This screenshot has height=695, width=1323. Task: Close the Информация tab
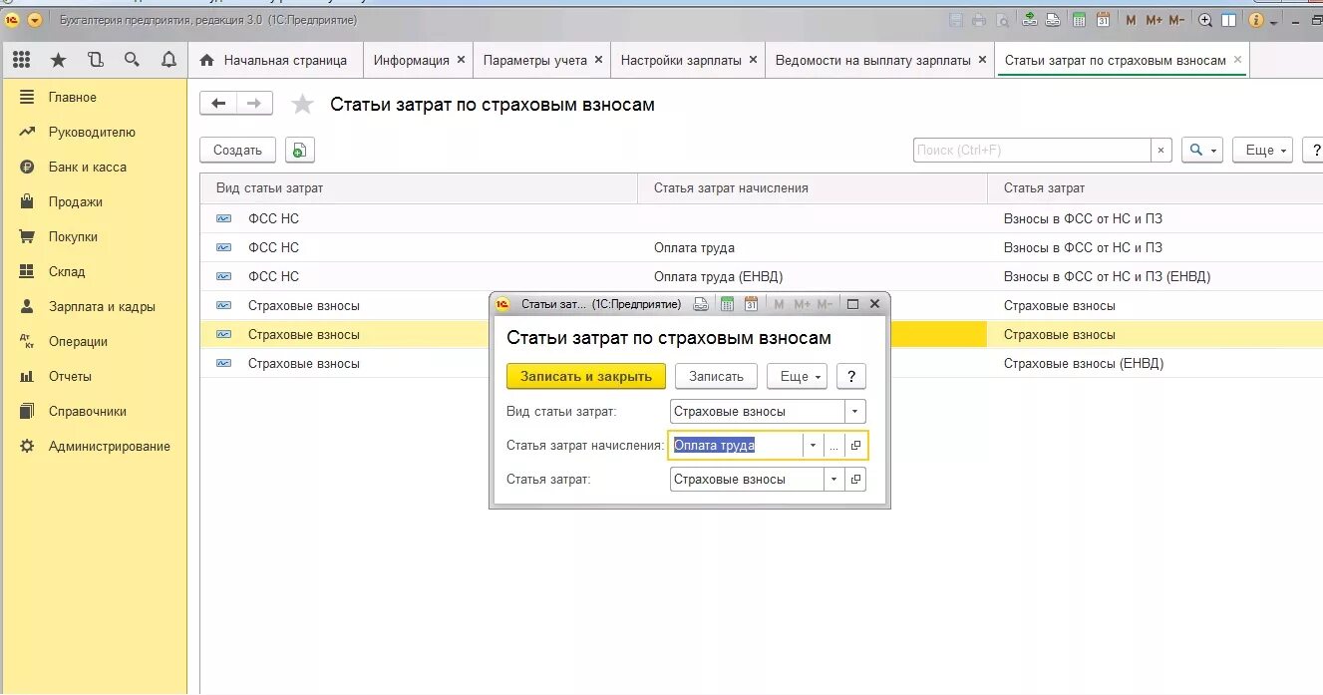coord(461,60)
